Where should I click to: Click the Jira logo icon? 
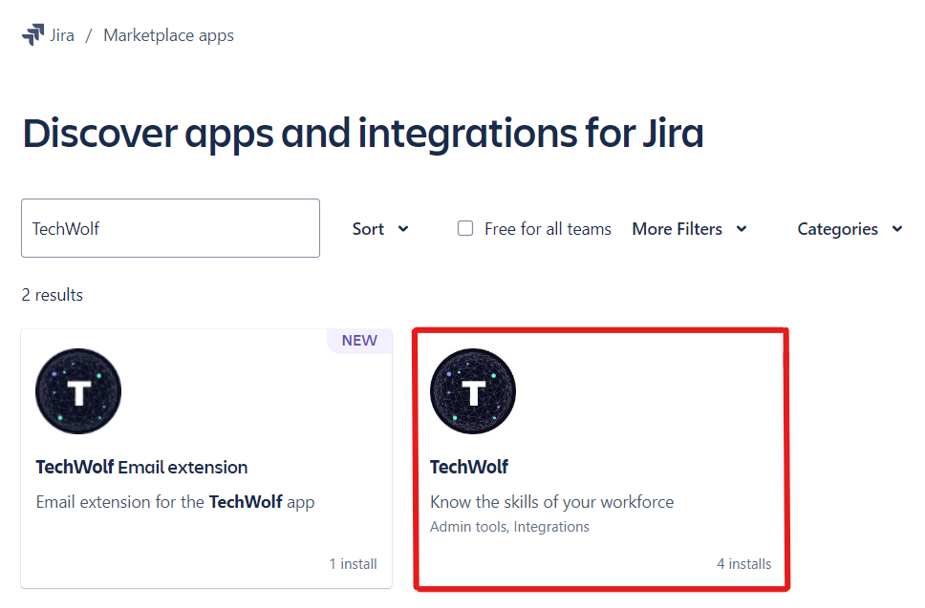coord(32,34)
